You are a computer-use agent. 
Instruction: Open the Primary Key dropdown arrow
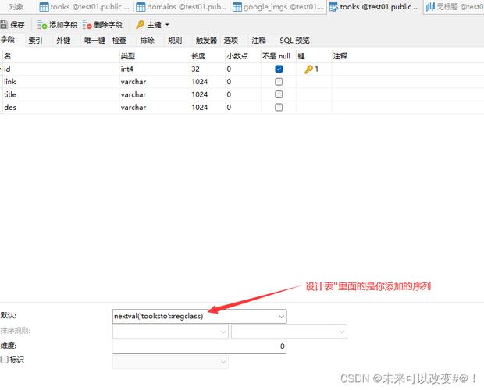(167, 25)
